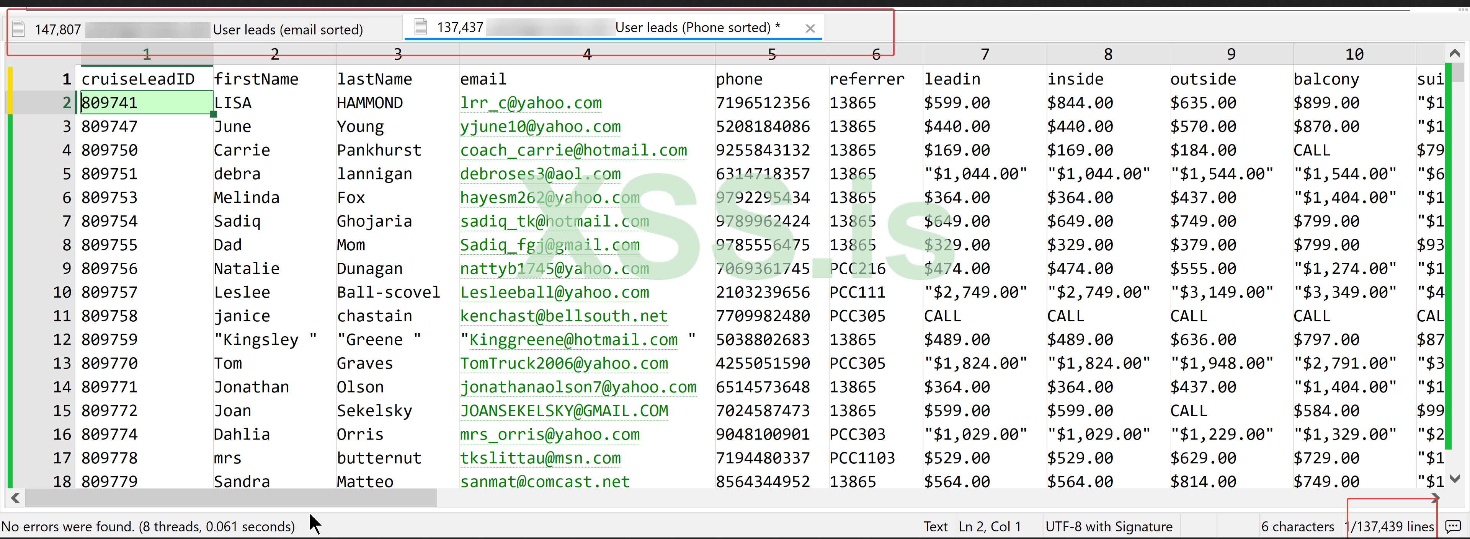Click the vertical scrollbar up arrow

(1455, 53)
